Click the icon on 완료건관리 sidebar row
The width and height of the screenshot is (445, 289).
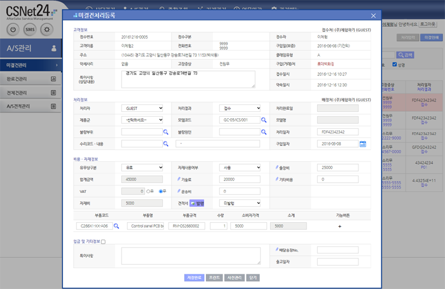point(53,79)
